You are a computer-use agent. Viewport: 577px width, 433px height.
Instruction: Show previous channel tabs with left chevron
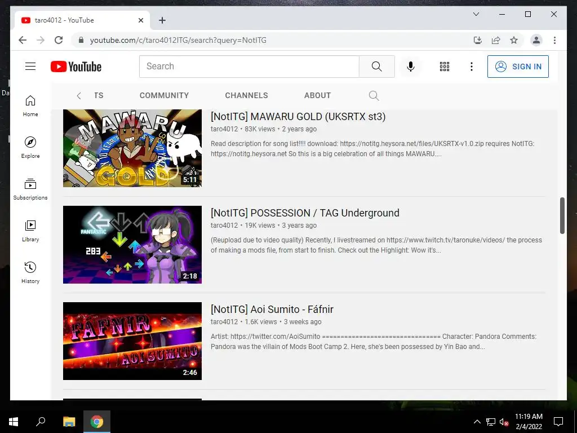pyautogui.click(x=79, y=96)
